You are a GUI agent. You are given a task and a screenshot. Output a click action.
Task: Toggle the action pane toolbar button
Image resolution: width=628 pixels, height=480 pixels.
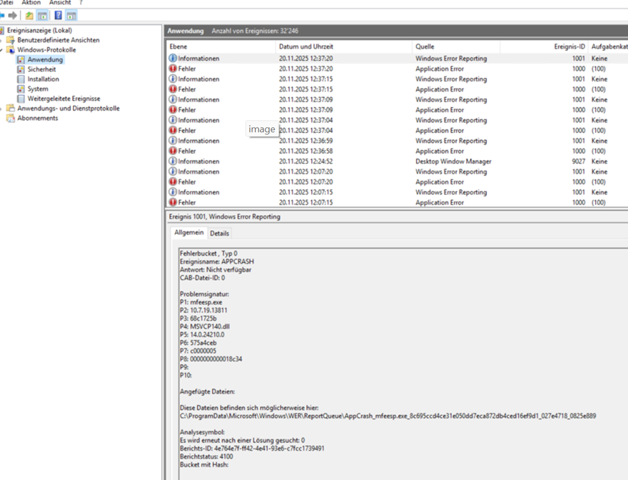[x=71, y=15]
